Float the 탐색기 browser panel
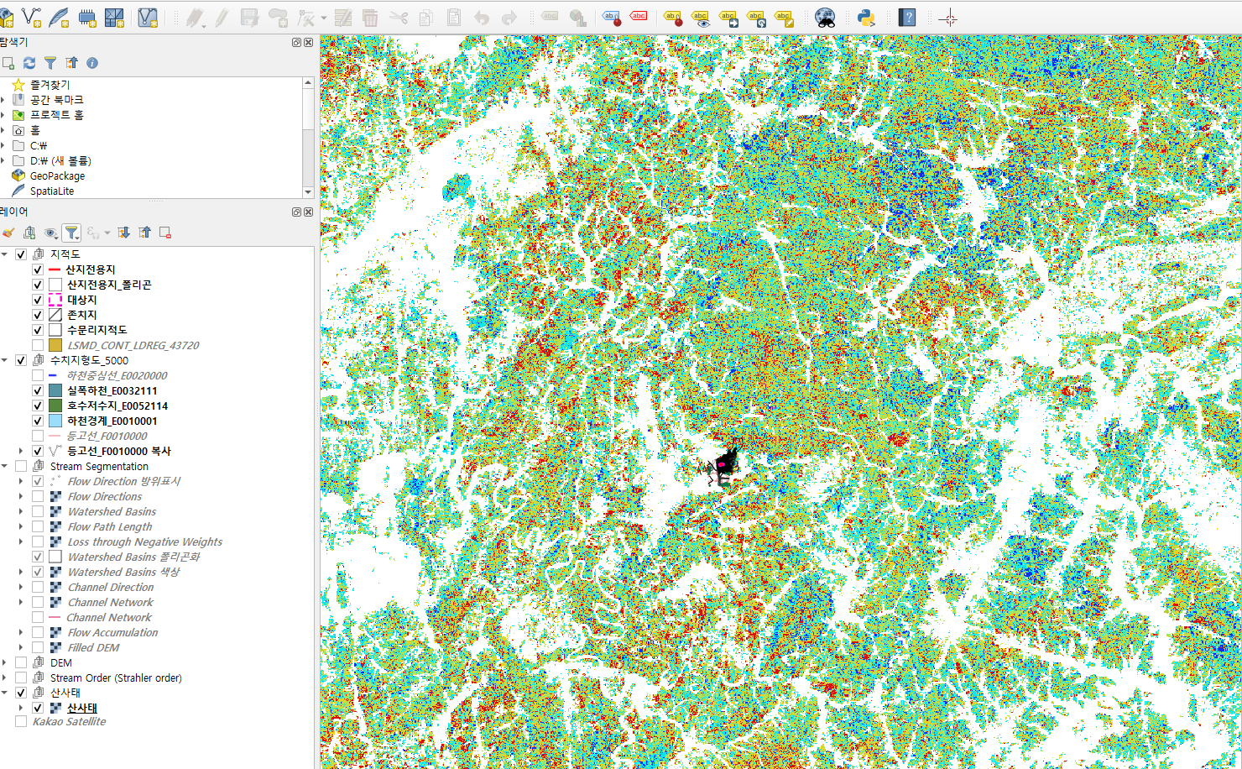 pyautogui.click(x=296, y=42)
